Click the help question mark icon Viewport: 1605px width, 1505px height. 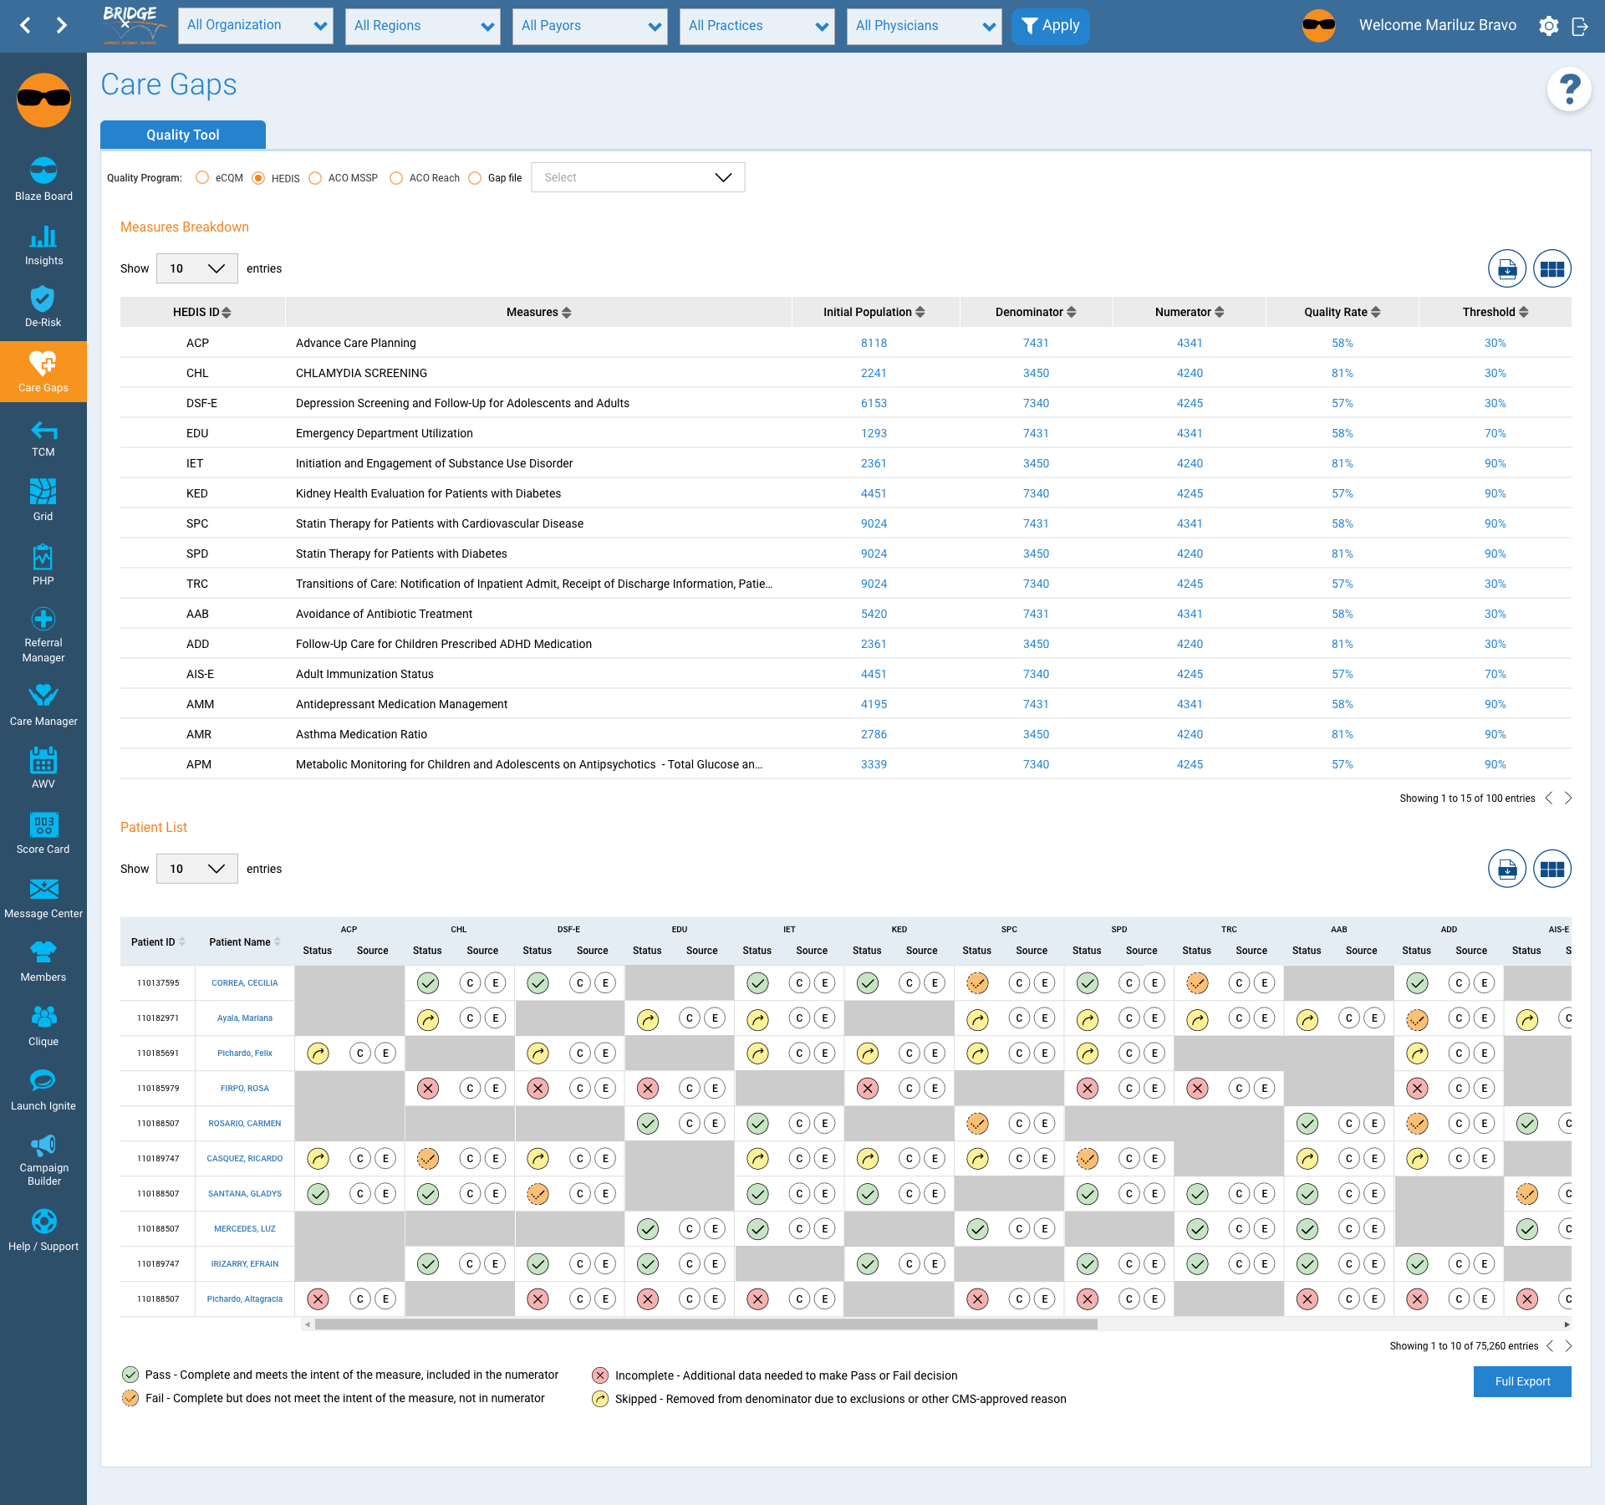pos(1569,89)
